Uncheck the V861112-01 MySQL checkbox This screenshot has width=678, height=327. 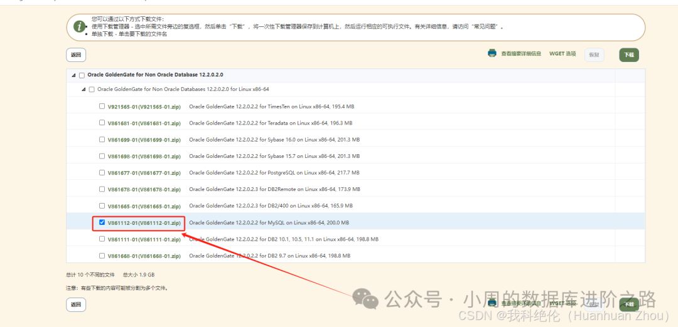(102, 222)
